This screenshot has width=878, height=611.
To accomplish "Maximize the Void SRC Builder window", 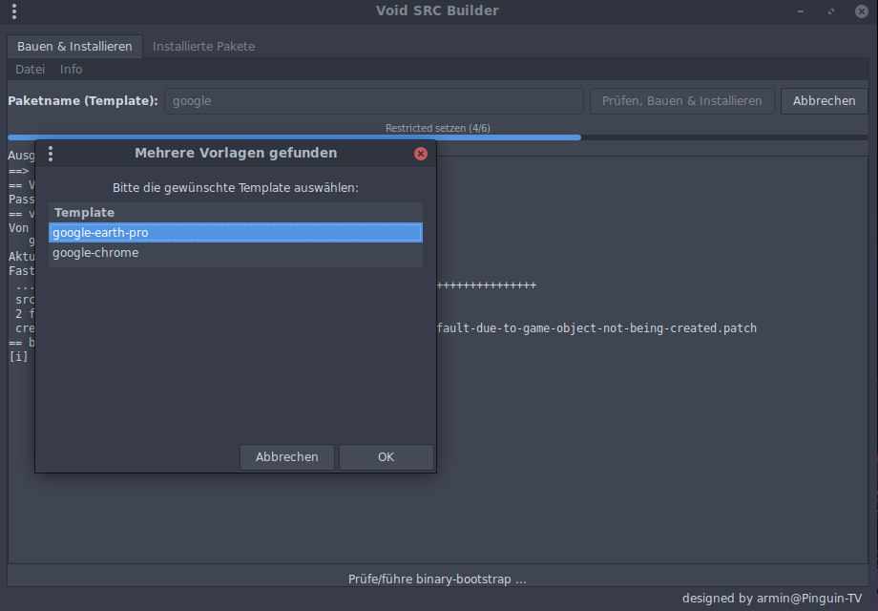I will click(x=831, y=11).
